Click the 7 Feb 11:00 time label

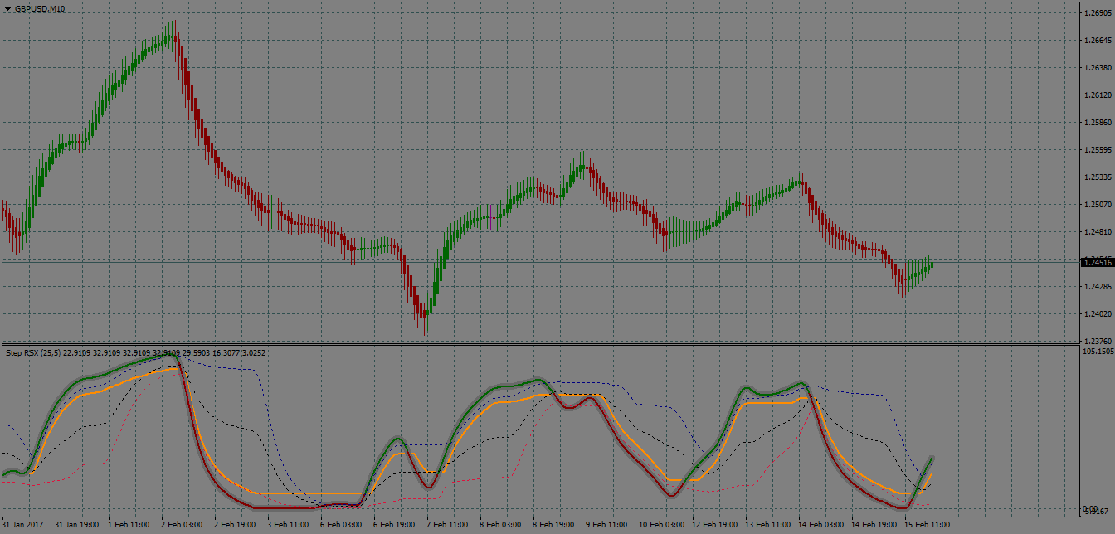tap(447, 525)
